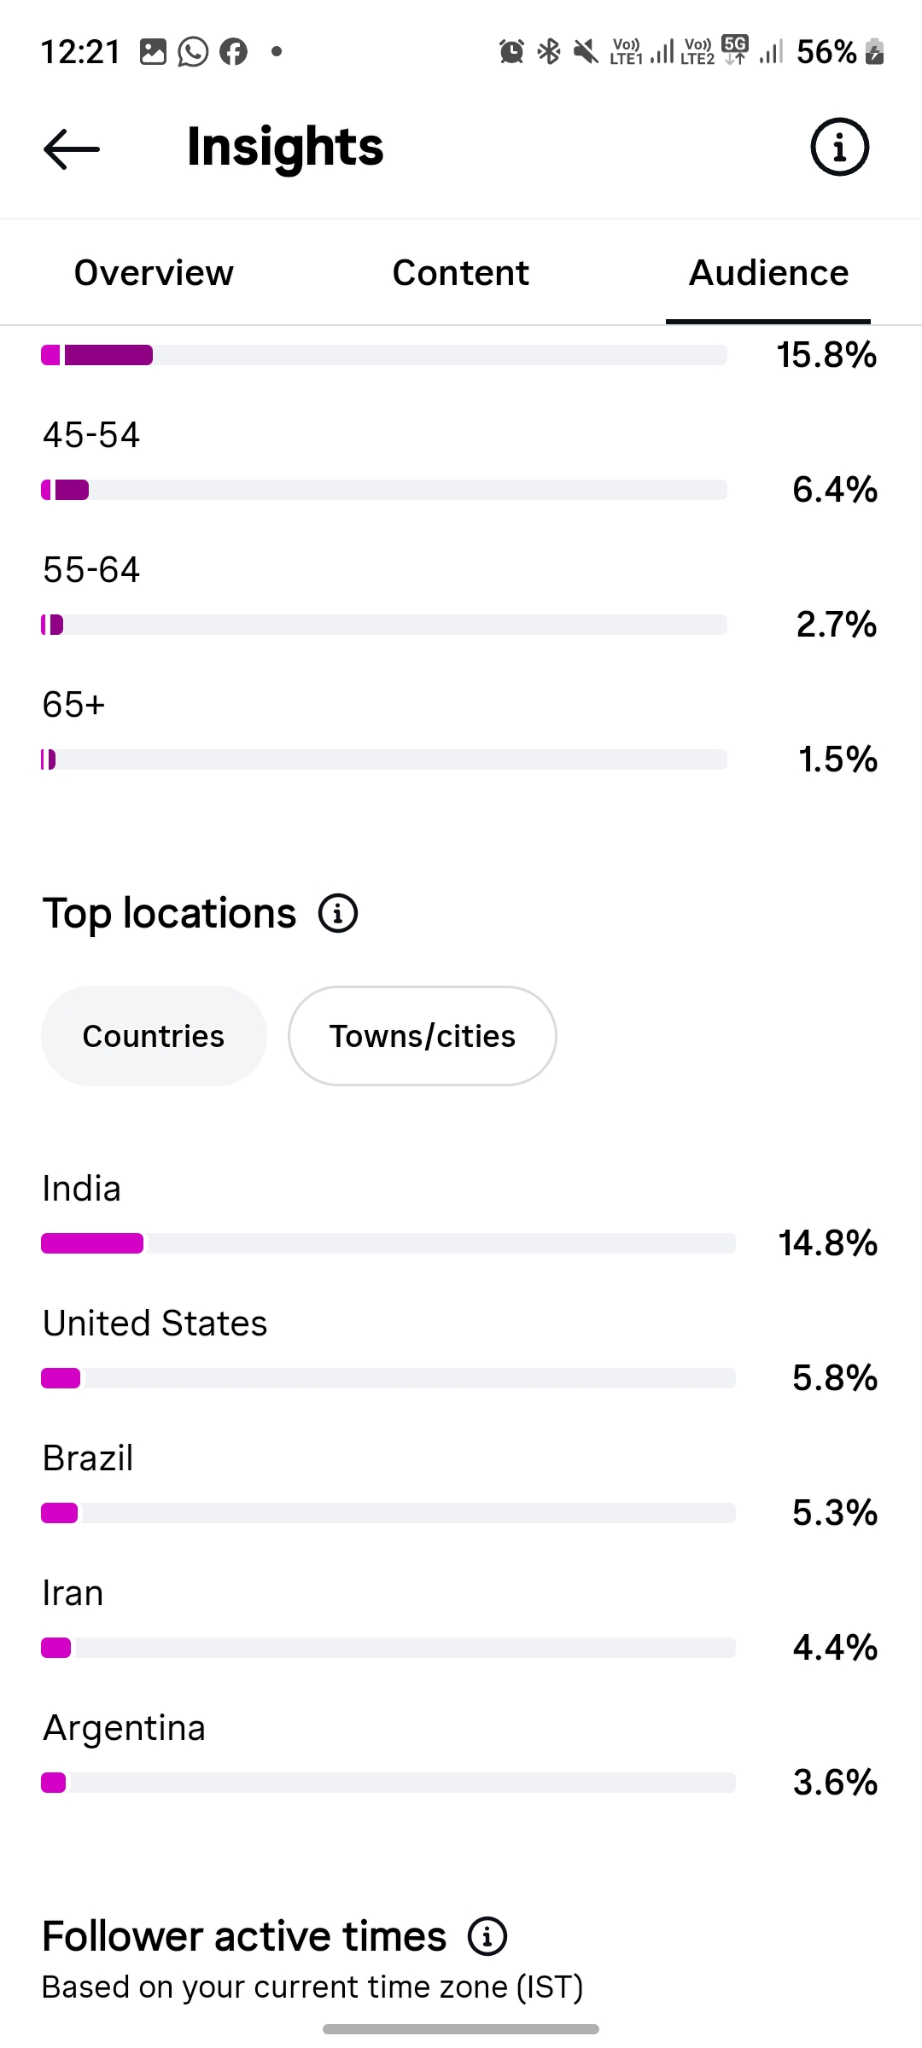
Task: Tap the Bluetooth status icon
Action: pos(549,52)
